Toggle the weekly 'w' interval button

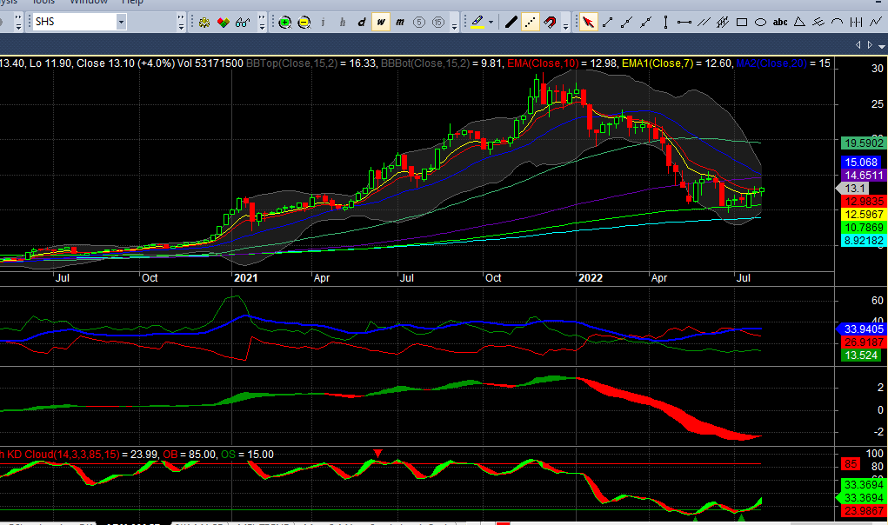point(381,22)
